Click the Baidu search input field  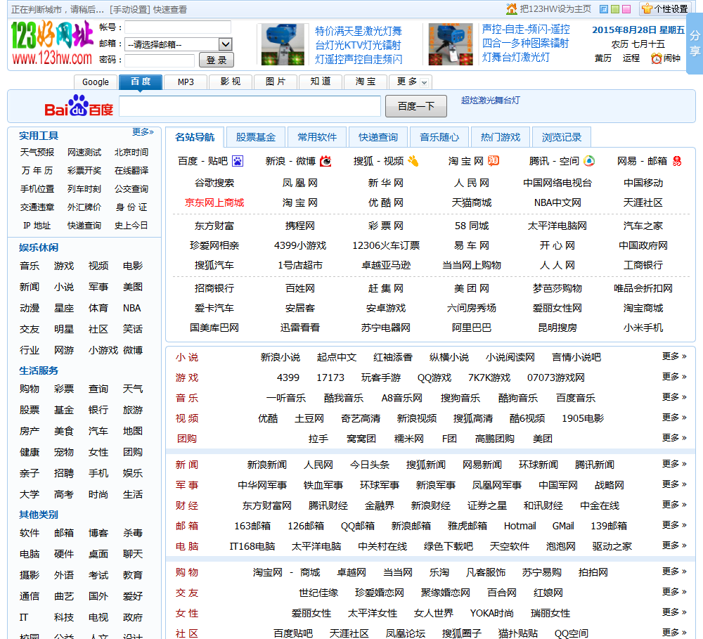[250, 106]
